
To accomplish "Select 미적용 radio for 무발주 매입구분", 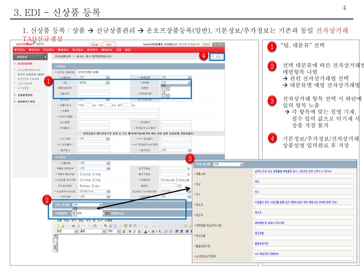I will point(81,174).
